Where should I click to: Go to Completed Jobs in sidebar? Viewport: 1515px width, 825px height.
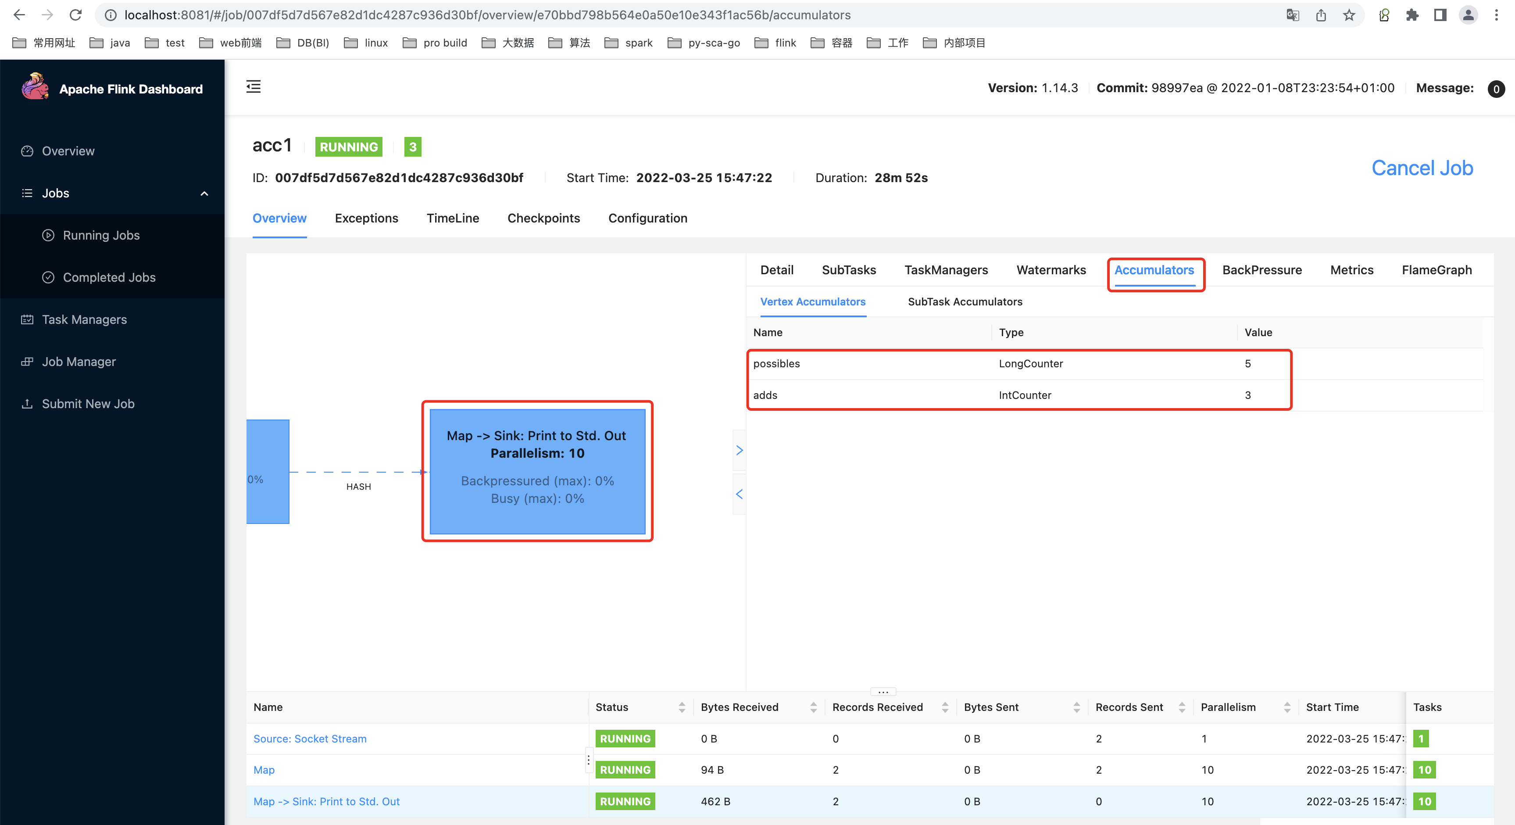[109, 277]
